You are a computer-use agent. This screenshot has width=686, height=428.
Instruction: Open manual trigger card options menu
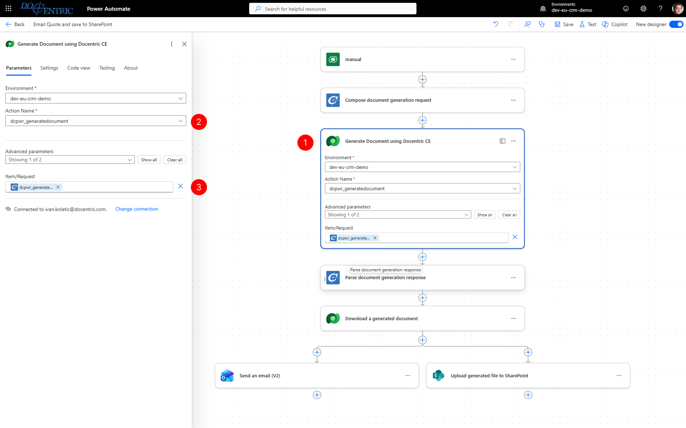tap(513, 59)
